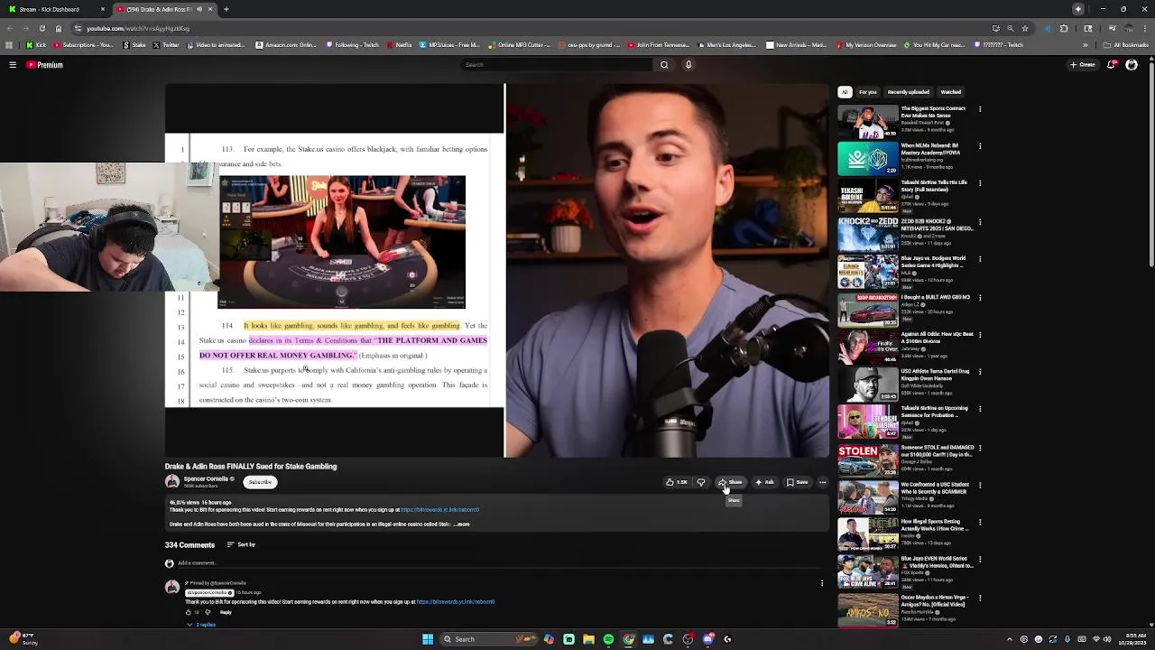Open more actions menu beside Save
The image size is (1155, 650).
pos(822,482)
